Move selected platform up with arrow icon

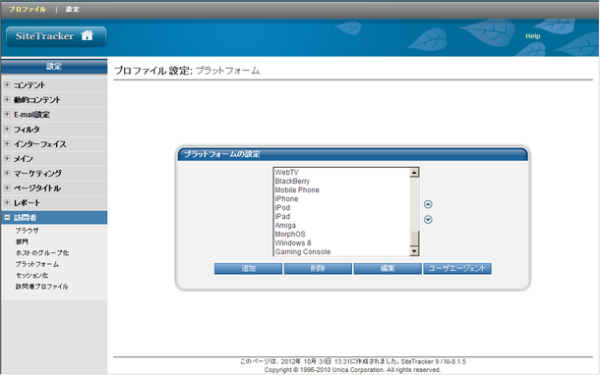428,204
